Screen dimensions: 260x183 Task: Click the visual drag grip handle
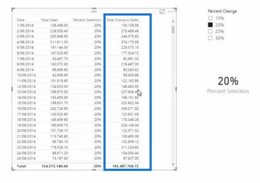tap(94, 11)
